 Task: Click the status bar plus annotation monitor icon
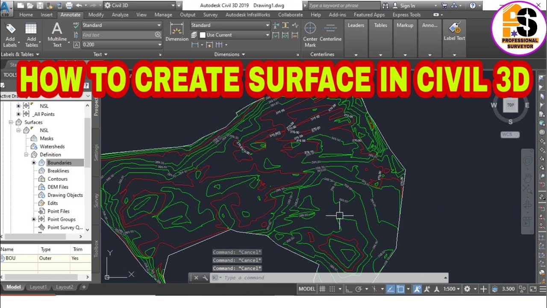pyautogui.click(x=483, y=289)
